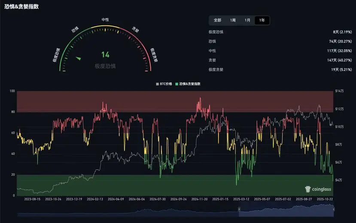Click the 中性 label atop the gauge

point(105,20)
